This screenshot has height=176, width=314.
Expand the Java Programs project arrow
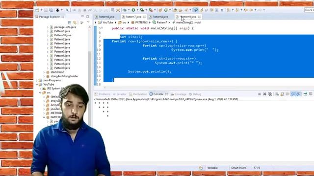(x=37, y=80)
